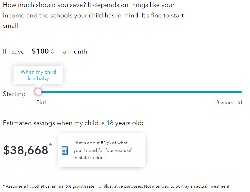Click the up stepper arrow beside $100
This screenshot has width=250, height=192.
(53, 49)
